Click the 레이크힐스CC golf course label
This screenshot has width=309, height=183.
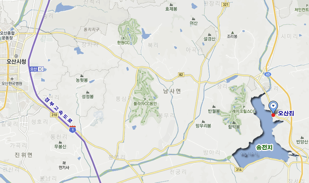[x=244, y=111]
